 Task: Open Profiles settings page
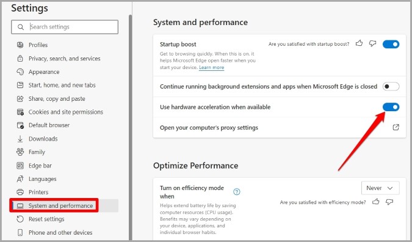coord(38,45)
